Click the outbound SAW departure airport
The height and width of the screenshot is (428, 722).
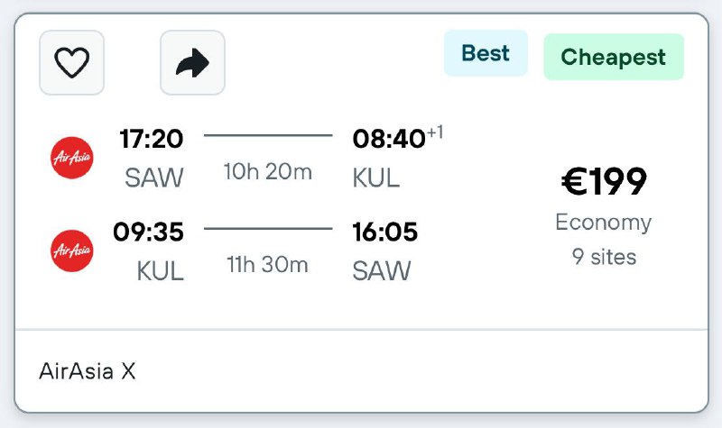[153, 178]
